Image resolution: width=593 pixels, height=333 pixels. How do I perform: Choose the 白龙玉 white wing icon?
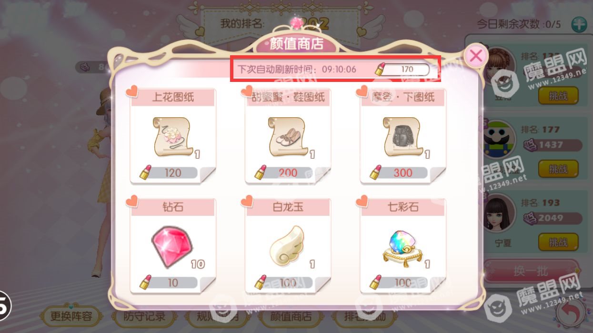tap(287, 245)
